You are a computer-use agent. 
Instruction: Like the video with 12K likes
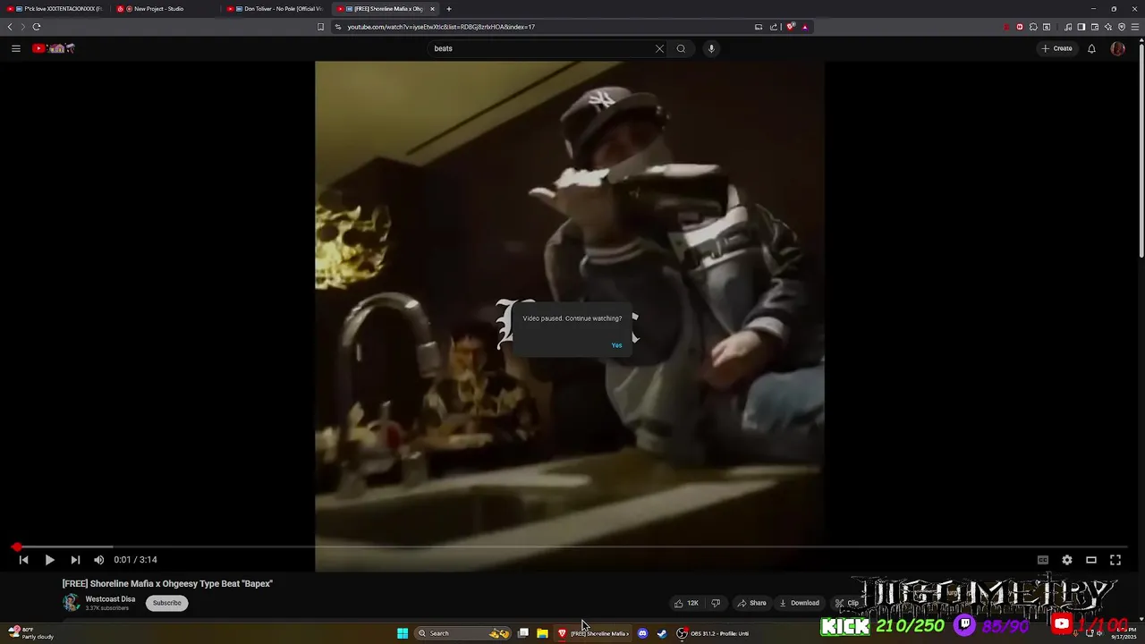click(x=687, y=603)
